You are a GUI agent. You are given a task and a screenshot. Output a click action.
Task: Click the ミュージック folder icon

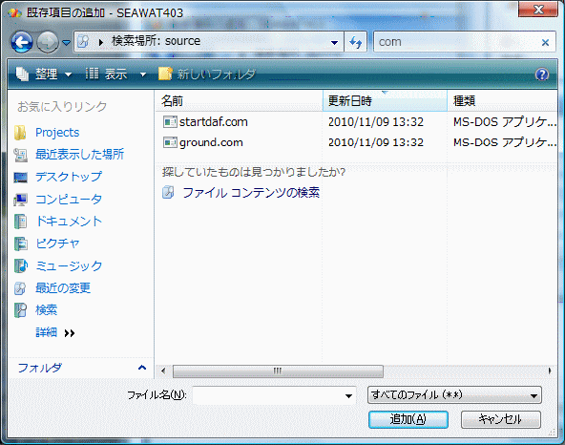(21, 266)
